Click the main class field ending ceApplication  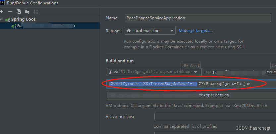click(x=191, y=95)
